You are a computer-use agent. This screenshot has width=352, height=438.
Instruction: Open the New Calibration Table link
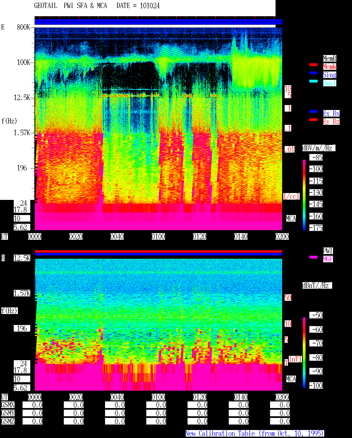coord(255,433)
